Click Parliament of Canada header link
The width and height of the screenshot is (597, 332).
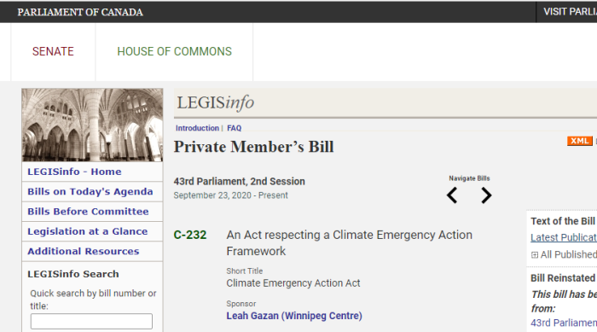(x=80, y=12)
